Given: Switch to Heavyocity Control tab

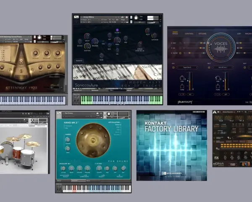Looking at the screenshot, I should point(189,34).
